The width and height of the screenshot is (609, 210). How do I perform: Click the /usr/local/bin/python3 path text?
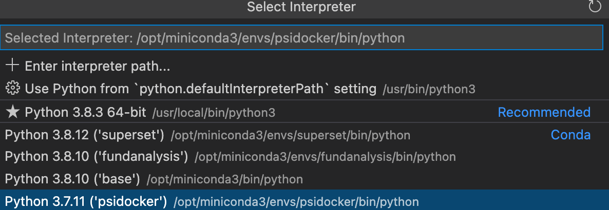point(214,113)
